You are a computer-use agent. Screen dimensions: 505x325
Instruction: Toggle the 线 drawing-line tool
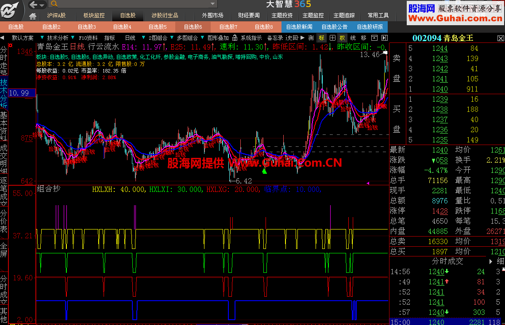(353, 38)
